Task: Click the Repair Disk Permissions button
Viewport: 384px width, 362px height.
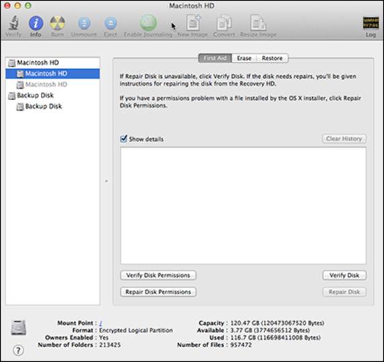Action: click(x=158, y=292)
